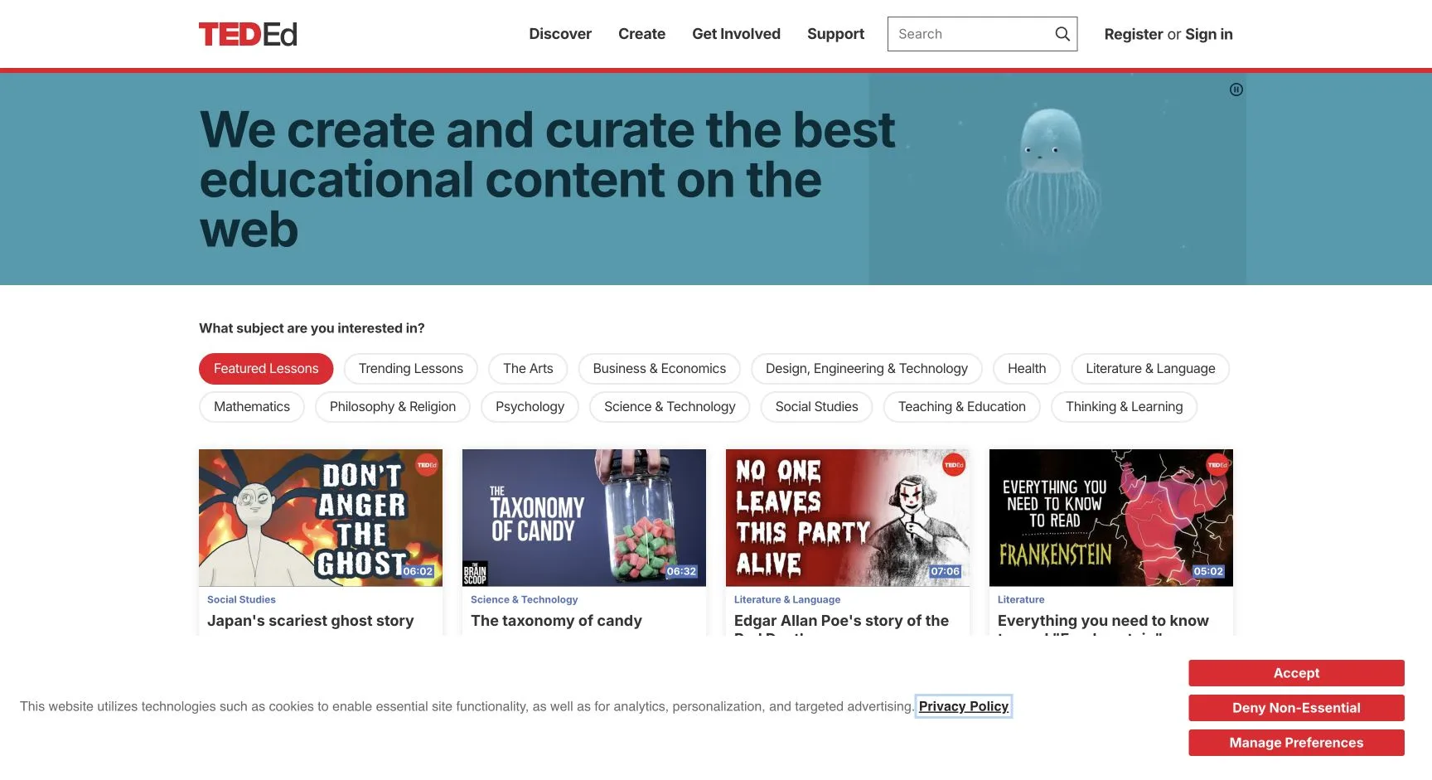Accept cookies with the Accept button
The width and height of the screenshot is (1432, 780).
pos(1296,673)
